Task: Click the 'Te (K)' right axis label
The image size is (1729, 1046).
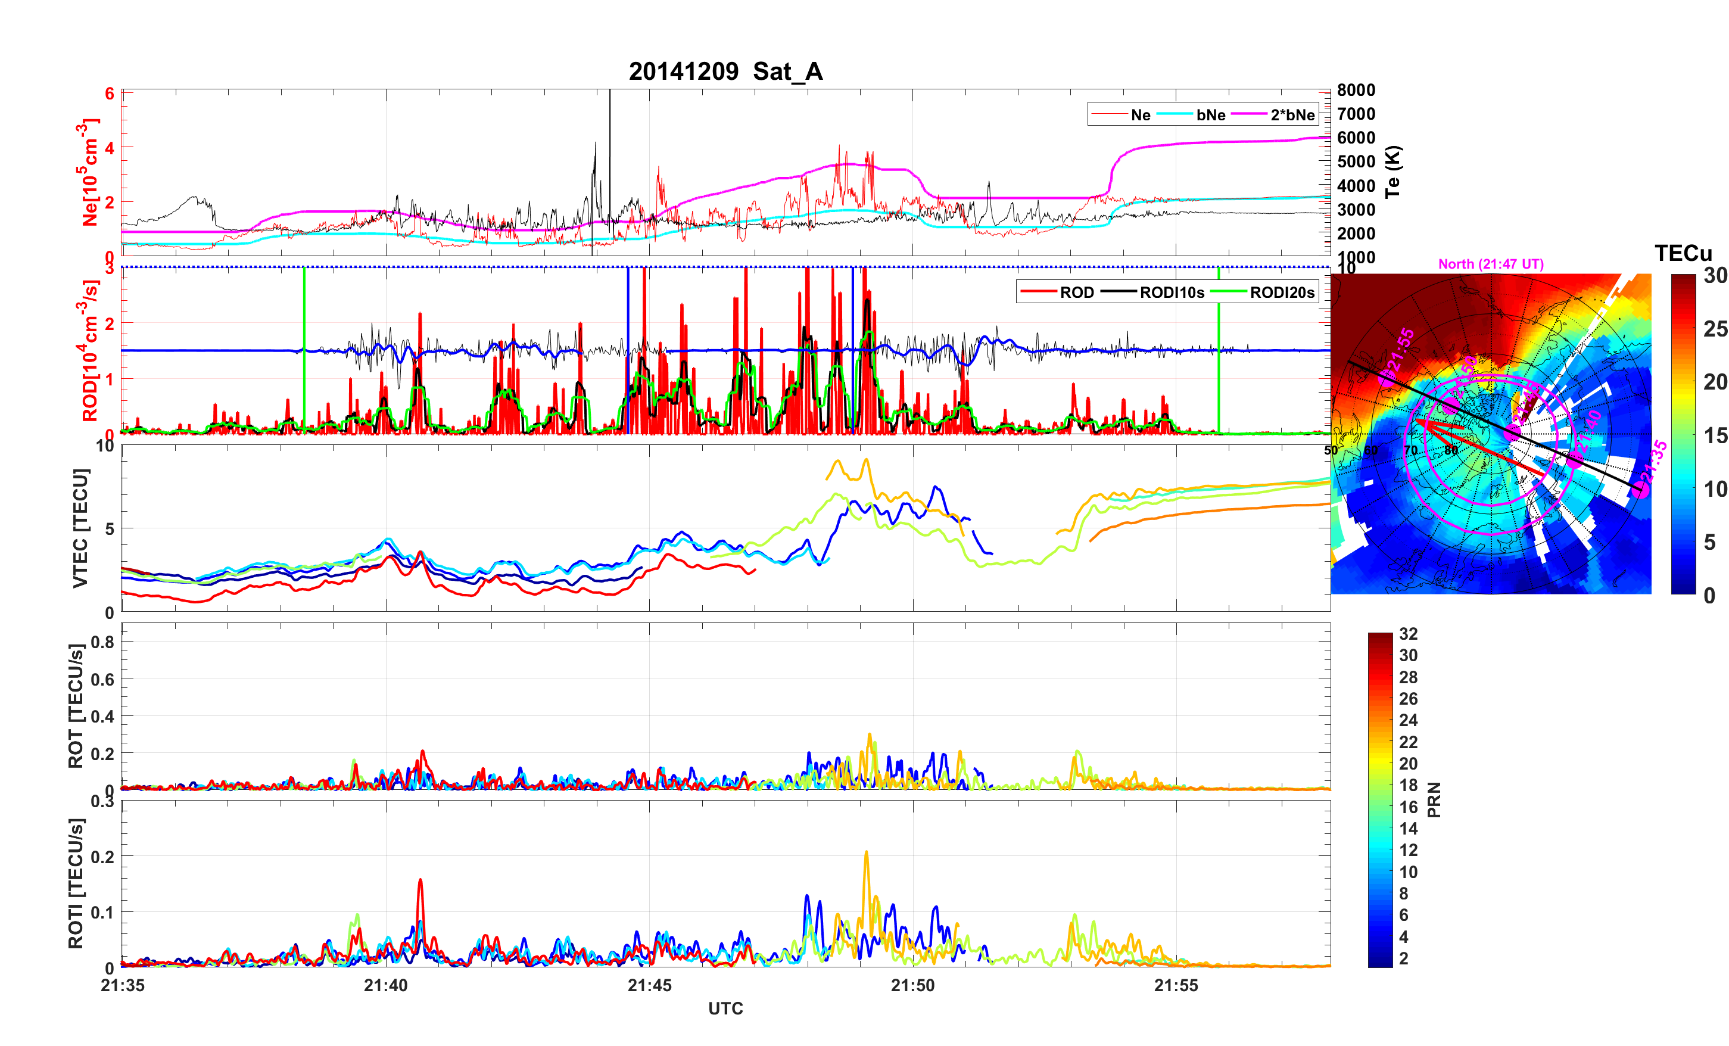Action: pos(1393,172)
